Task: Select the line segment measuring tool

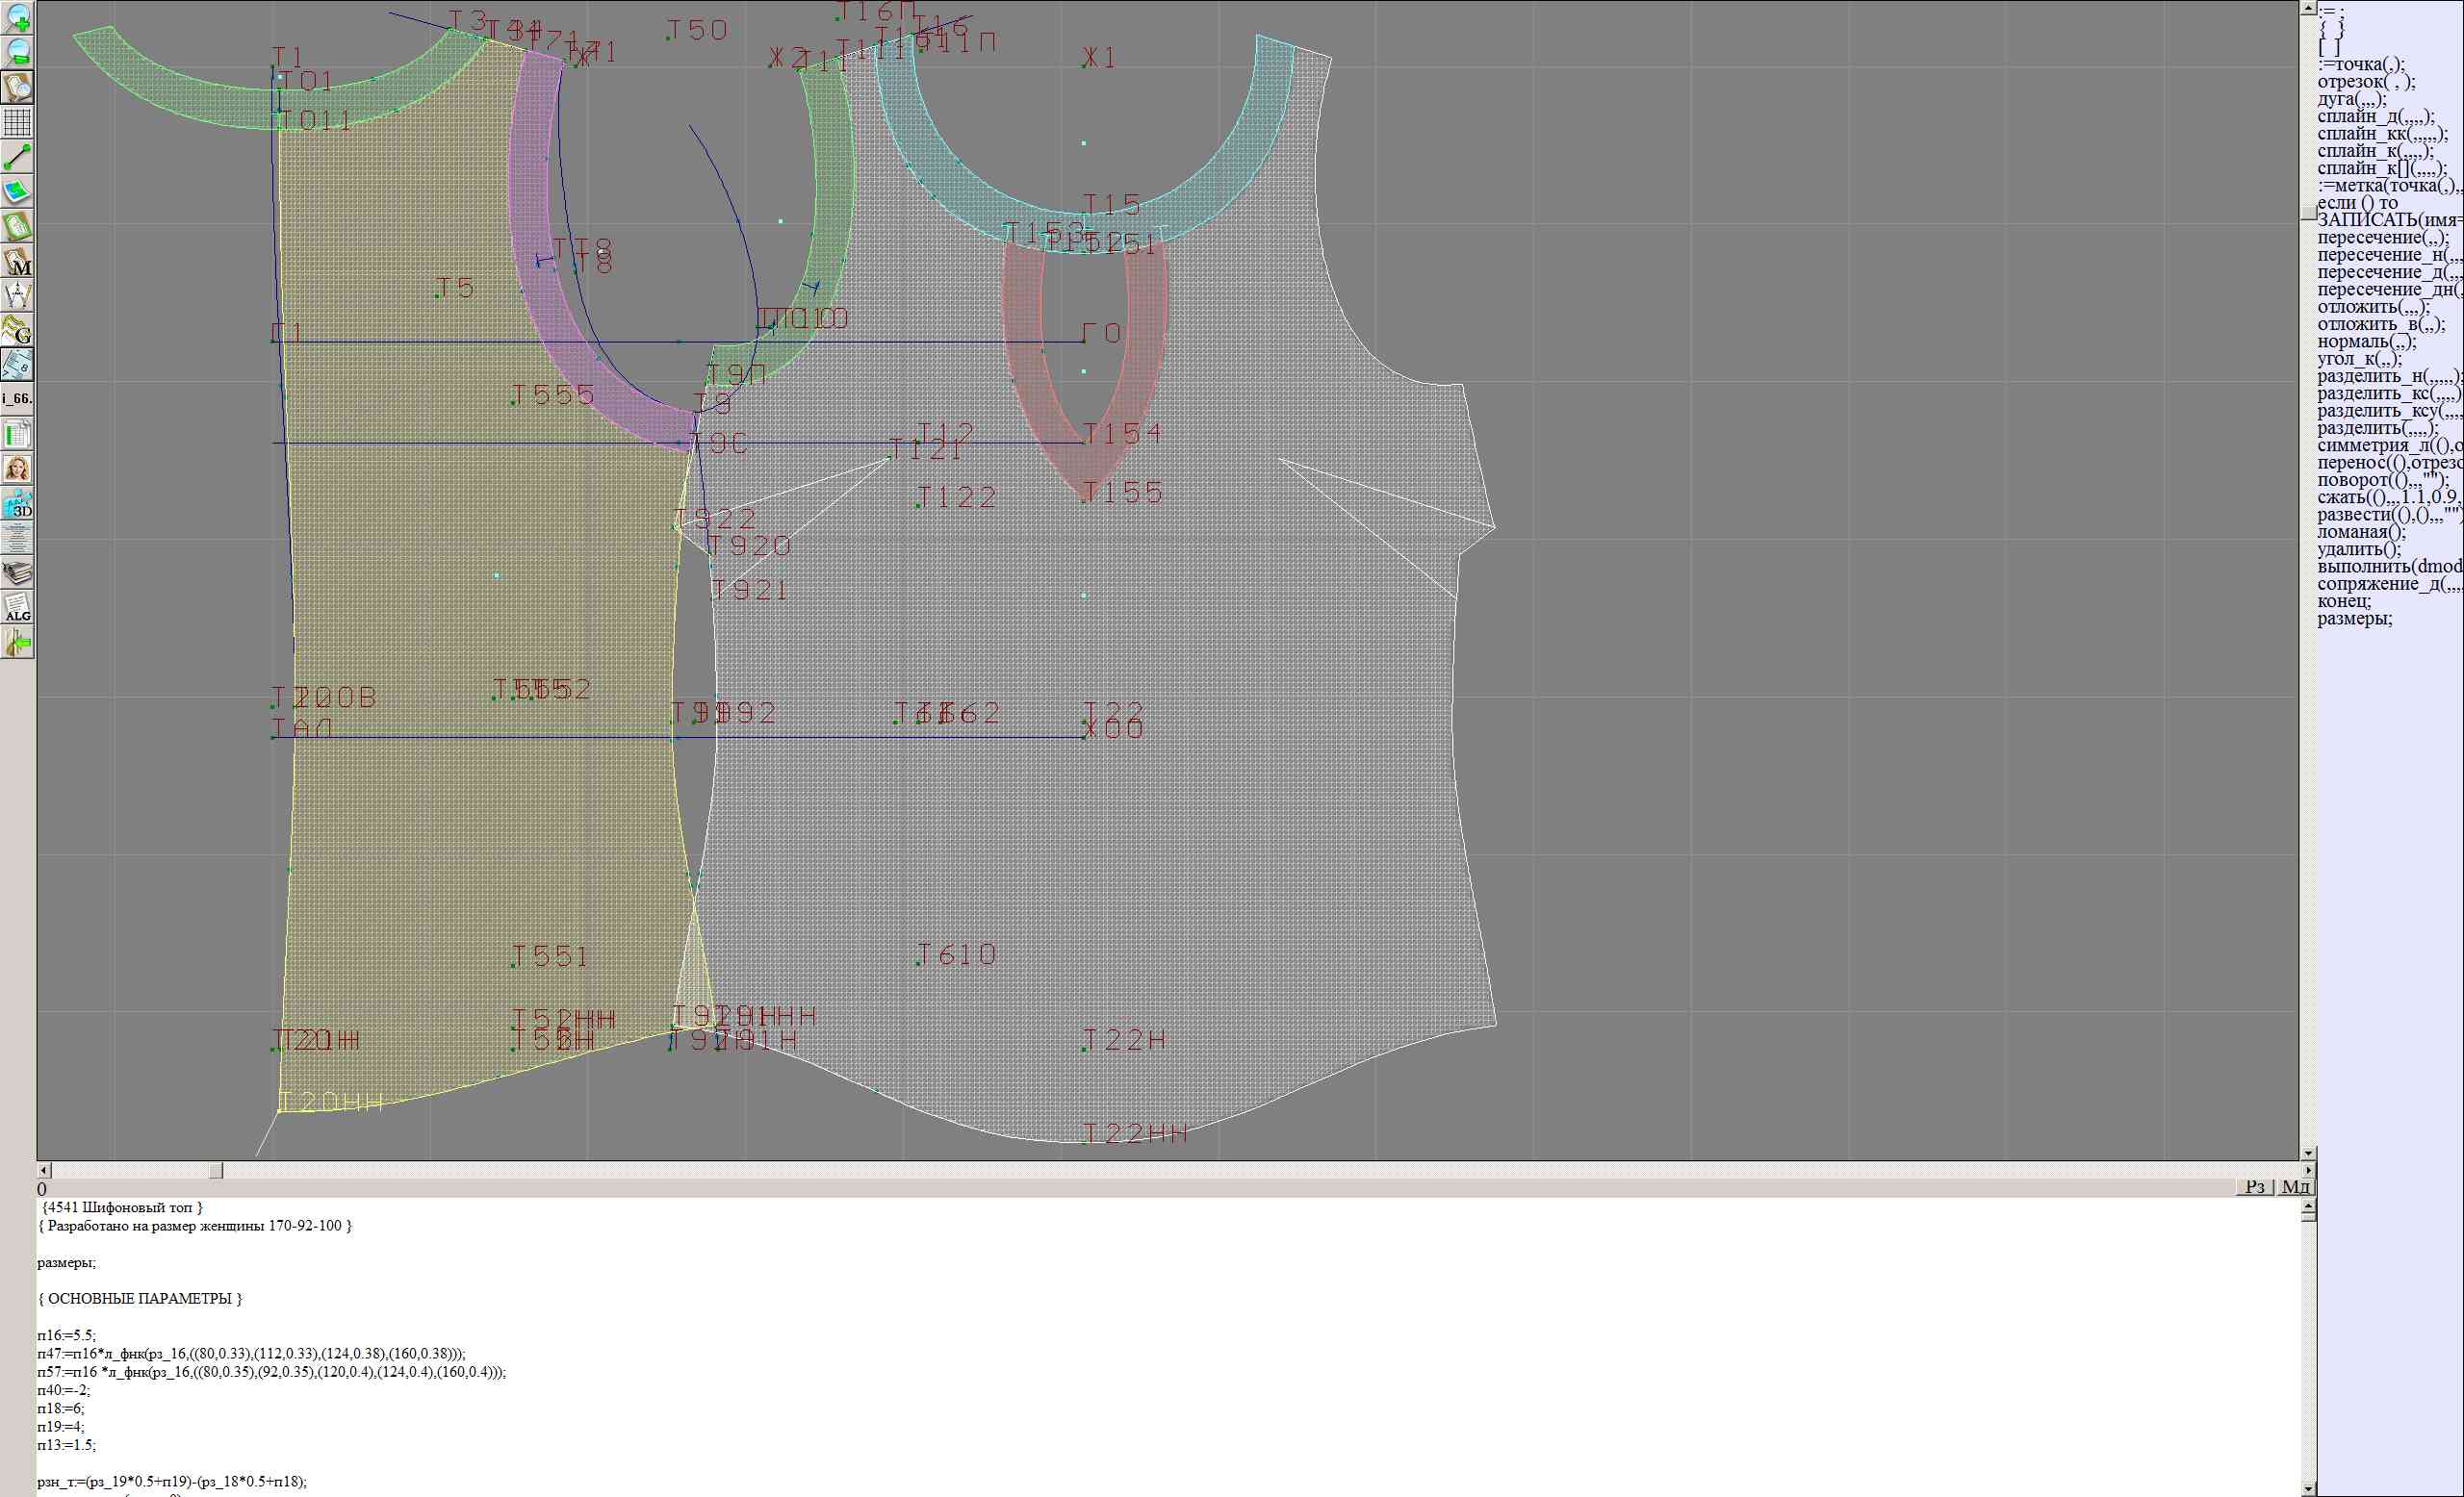Action: point(18,157)
